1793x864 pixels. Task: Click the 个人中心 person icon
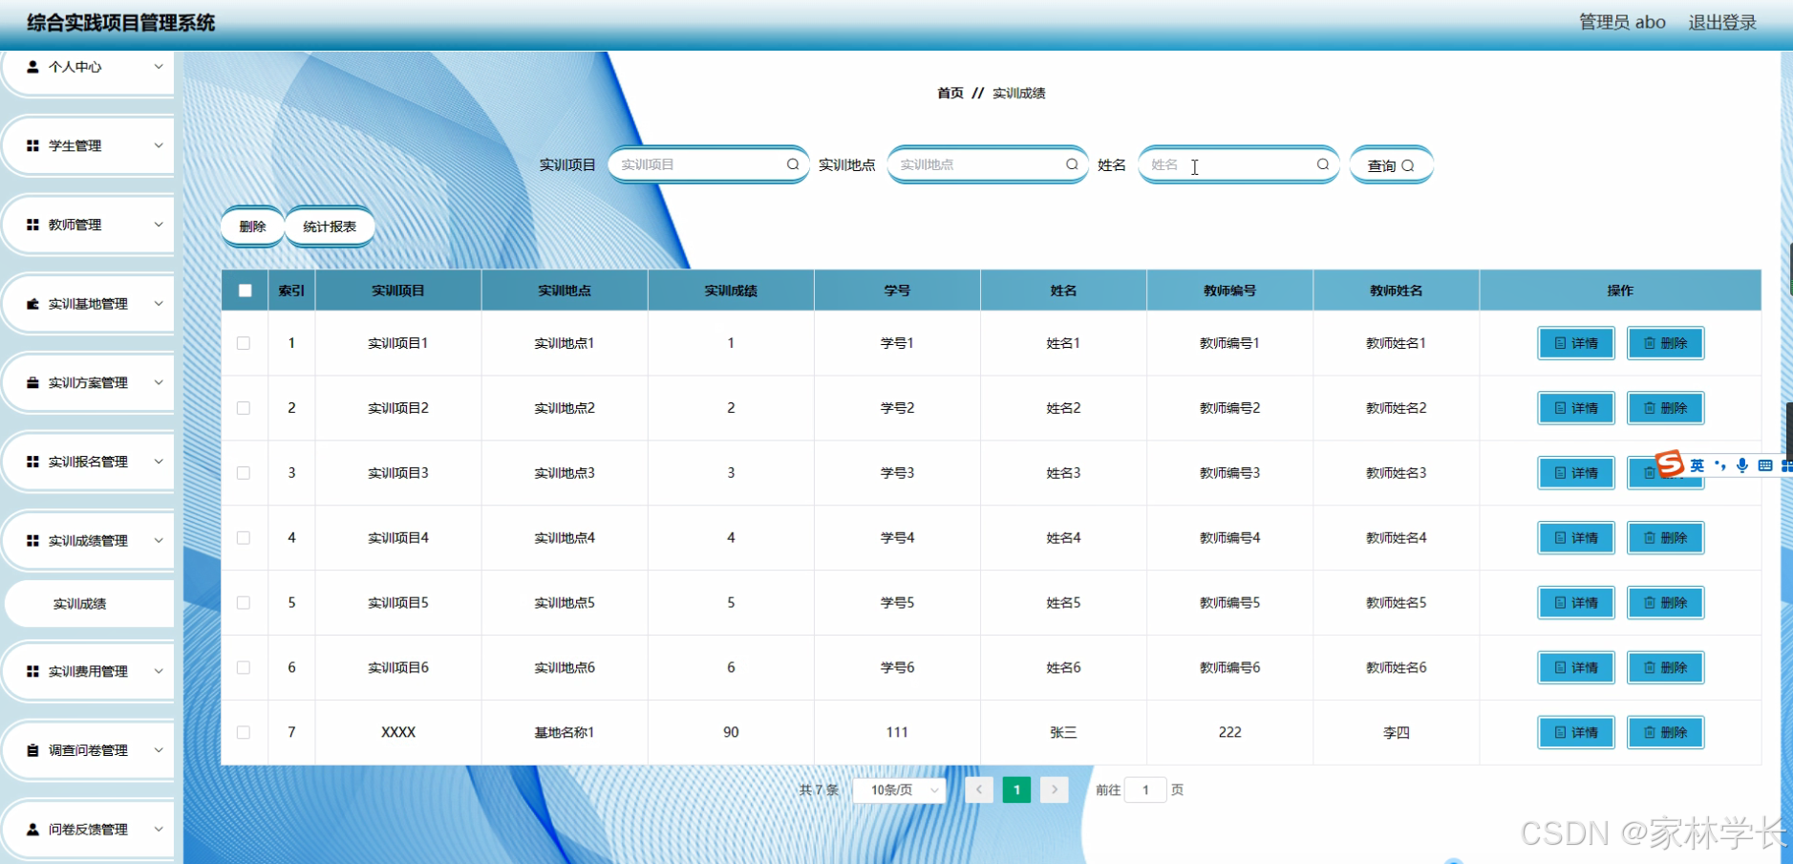34,67
